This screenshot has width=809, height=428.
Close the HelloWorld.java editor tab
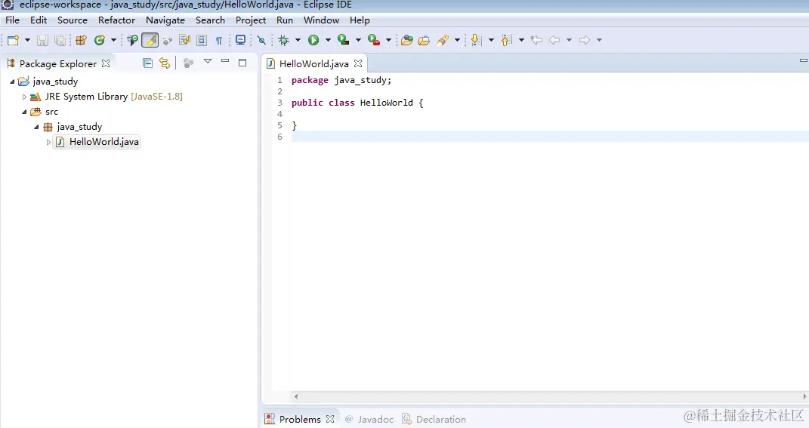(x=358, y=63)
